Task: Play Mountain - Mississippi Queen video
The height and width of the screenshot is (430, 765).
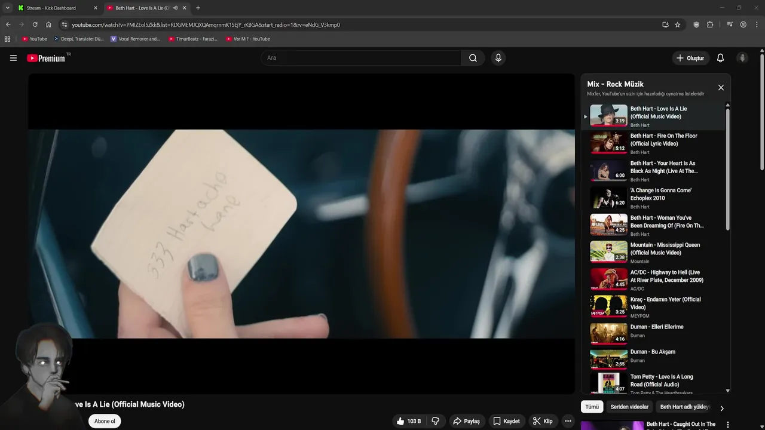Action: click(654, 253)
